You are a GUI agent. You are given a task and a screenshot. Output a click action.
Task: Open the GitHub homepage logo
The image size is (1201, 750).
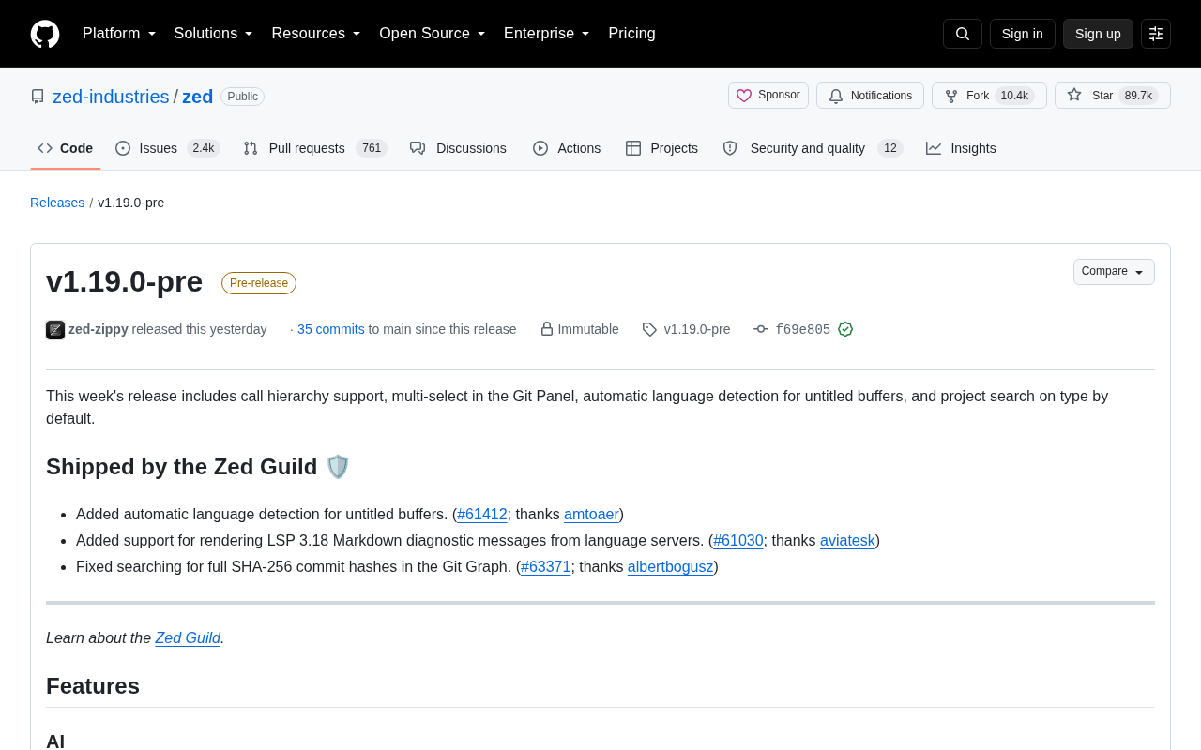45,34
